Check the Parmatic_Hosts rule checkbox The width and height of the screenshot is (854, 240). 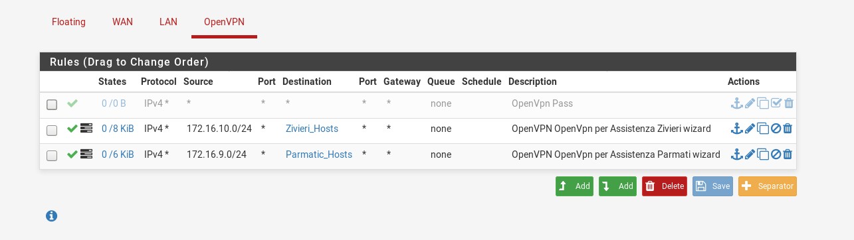(x=52, y=156)
